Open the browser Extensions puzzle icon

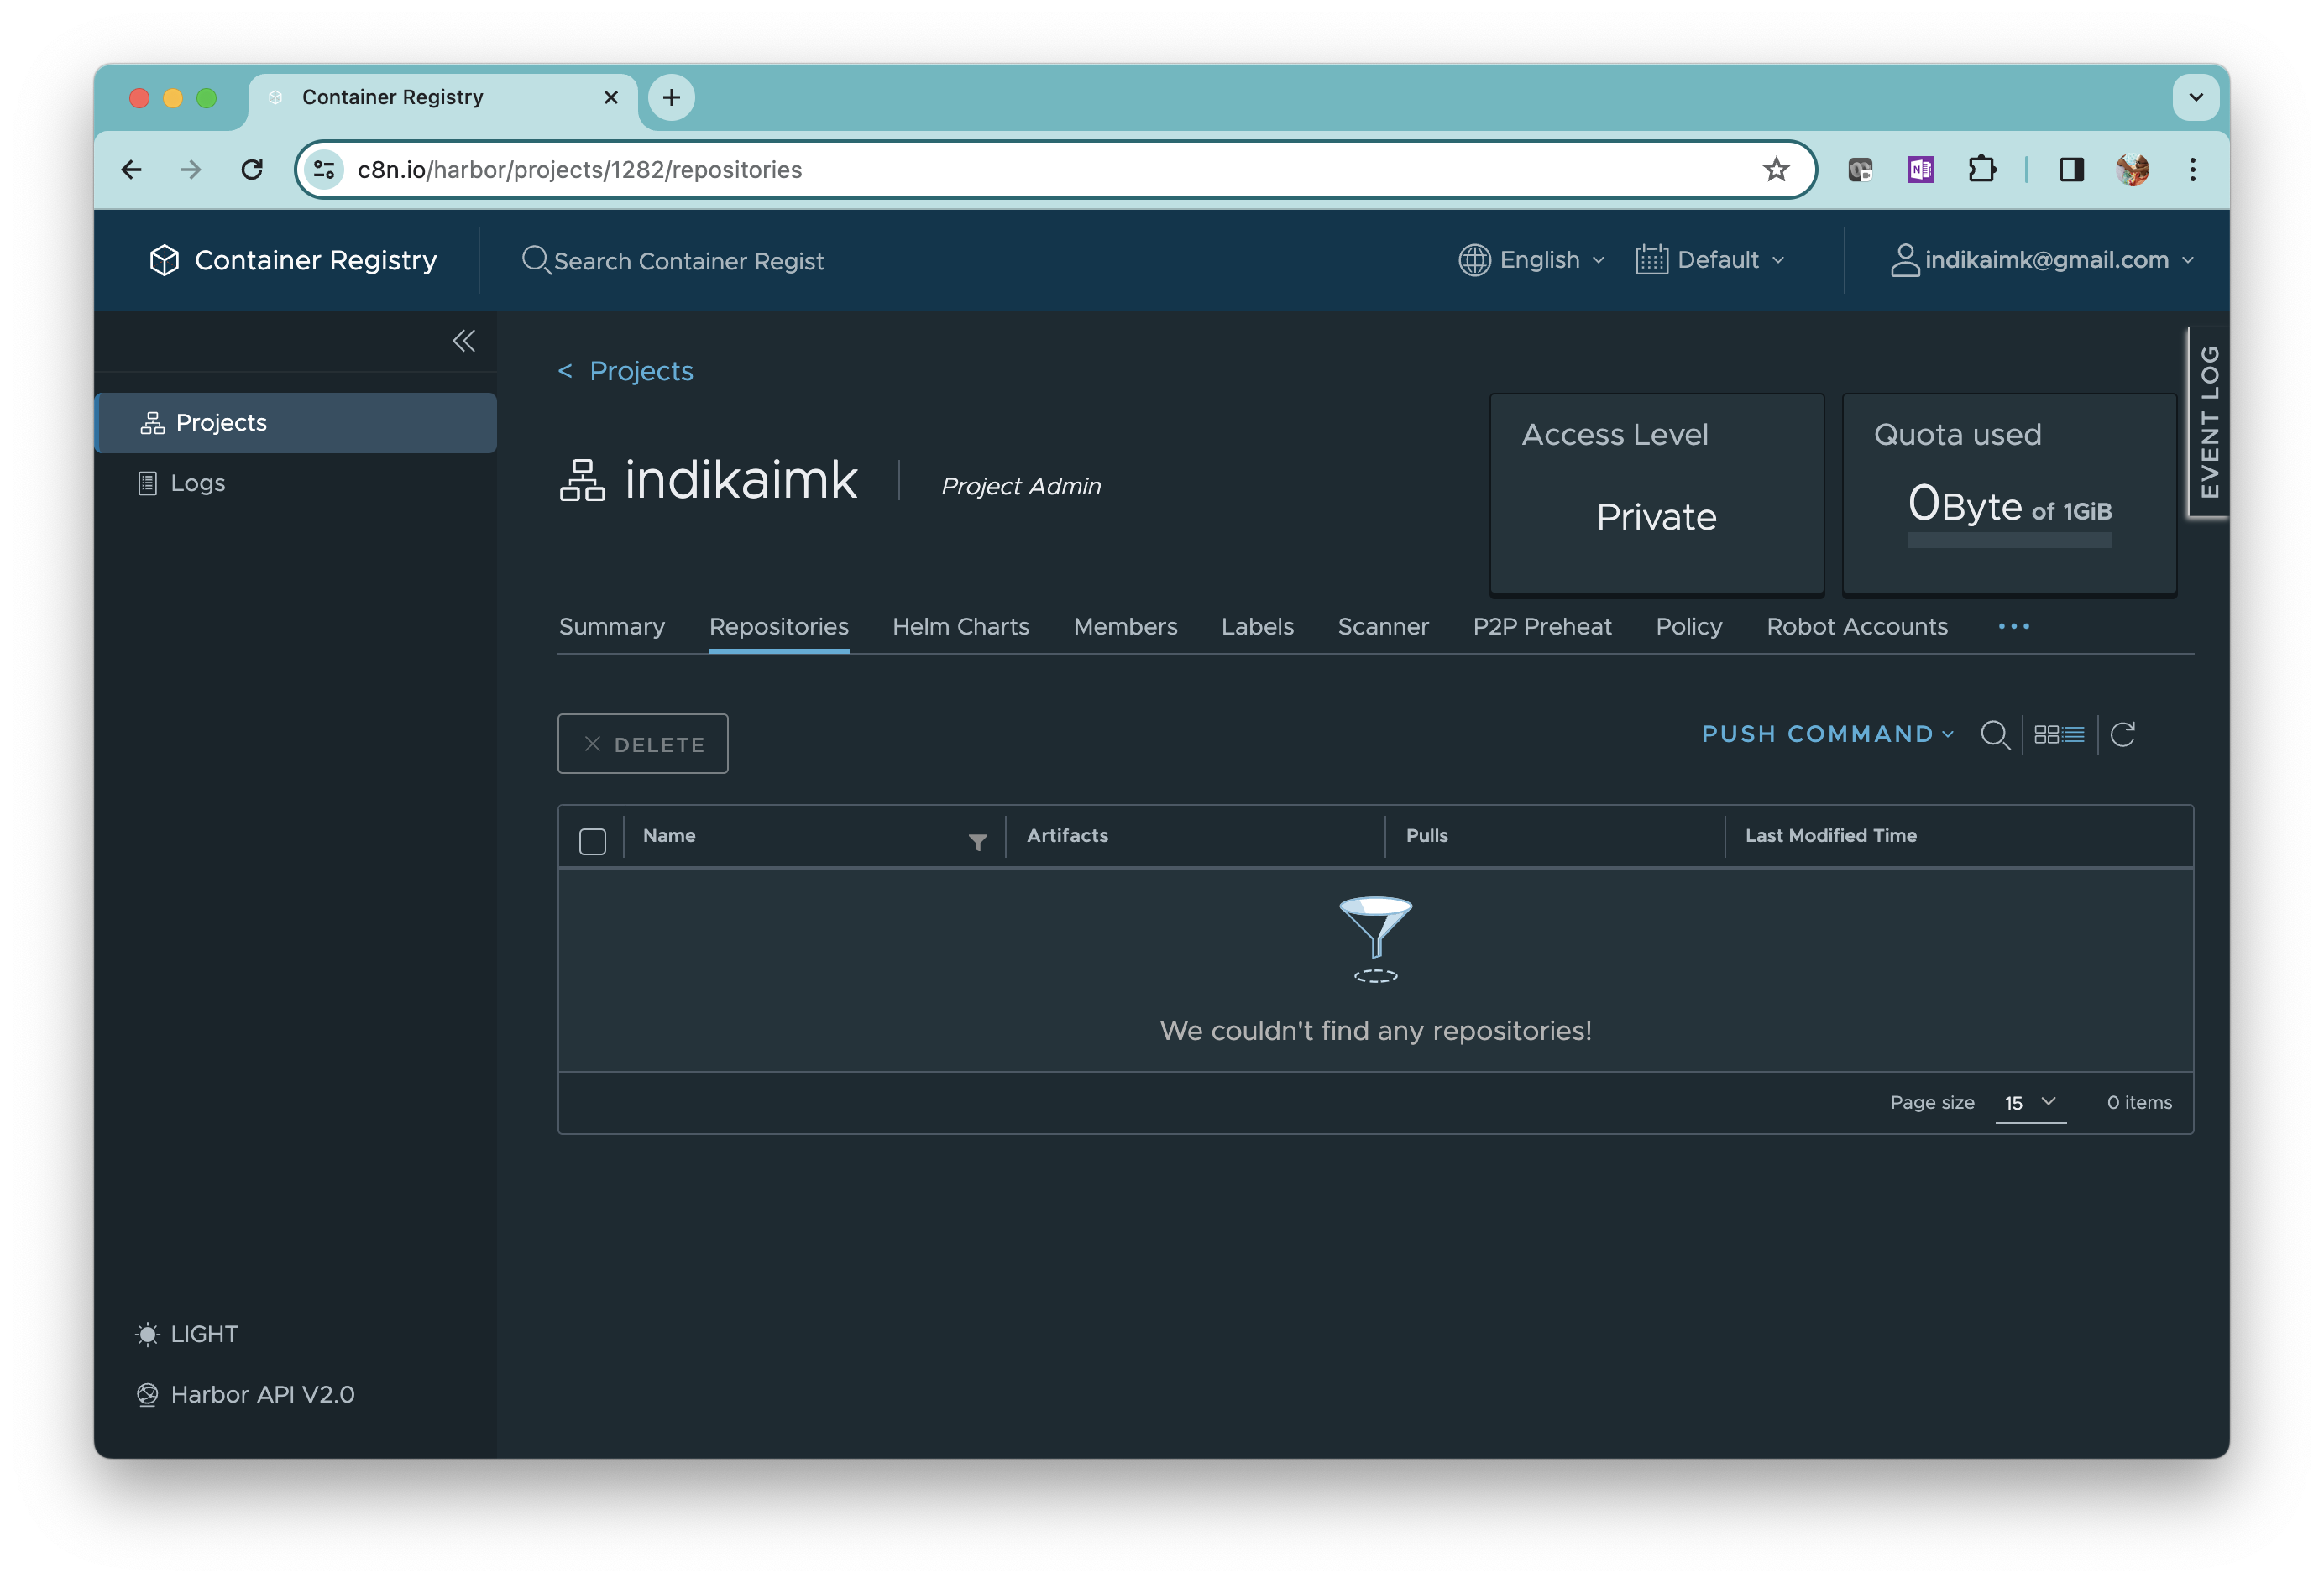point(1981,170)
